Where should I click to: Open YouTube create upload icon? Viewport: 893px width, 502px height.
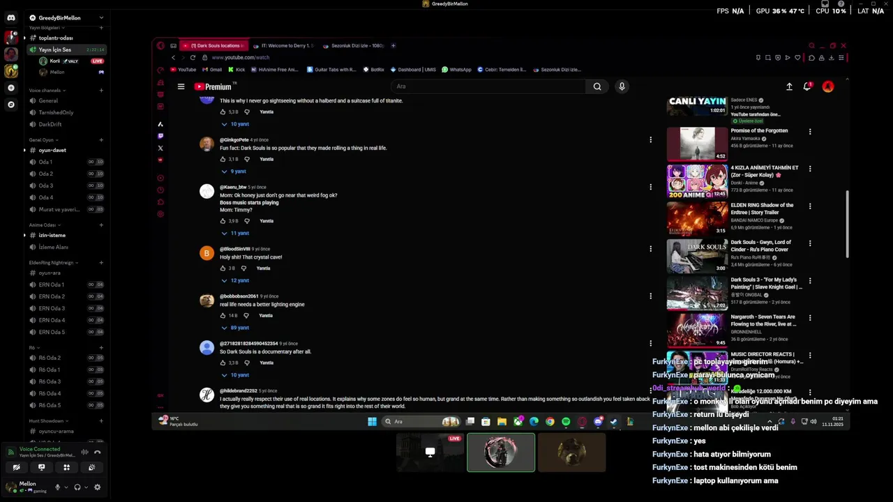click(x=789, y=86)
